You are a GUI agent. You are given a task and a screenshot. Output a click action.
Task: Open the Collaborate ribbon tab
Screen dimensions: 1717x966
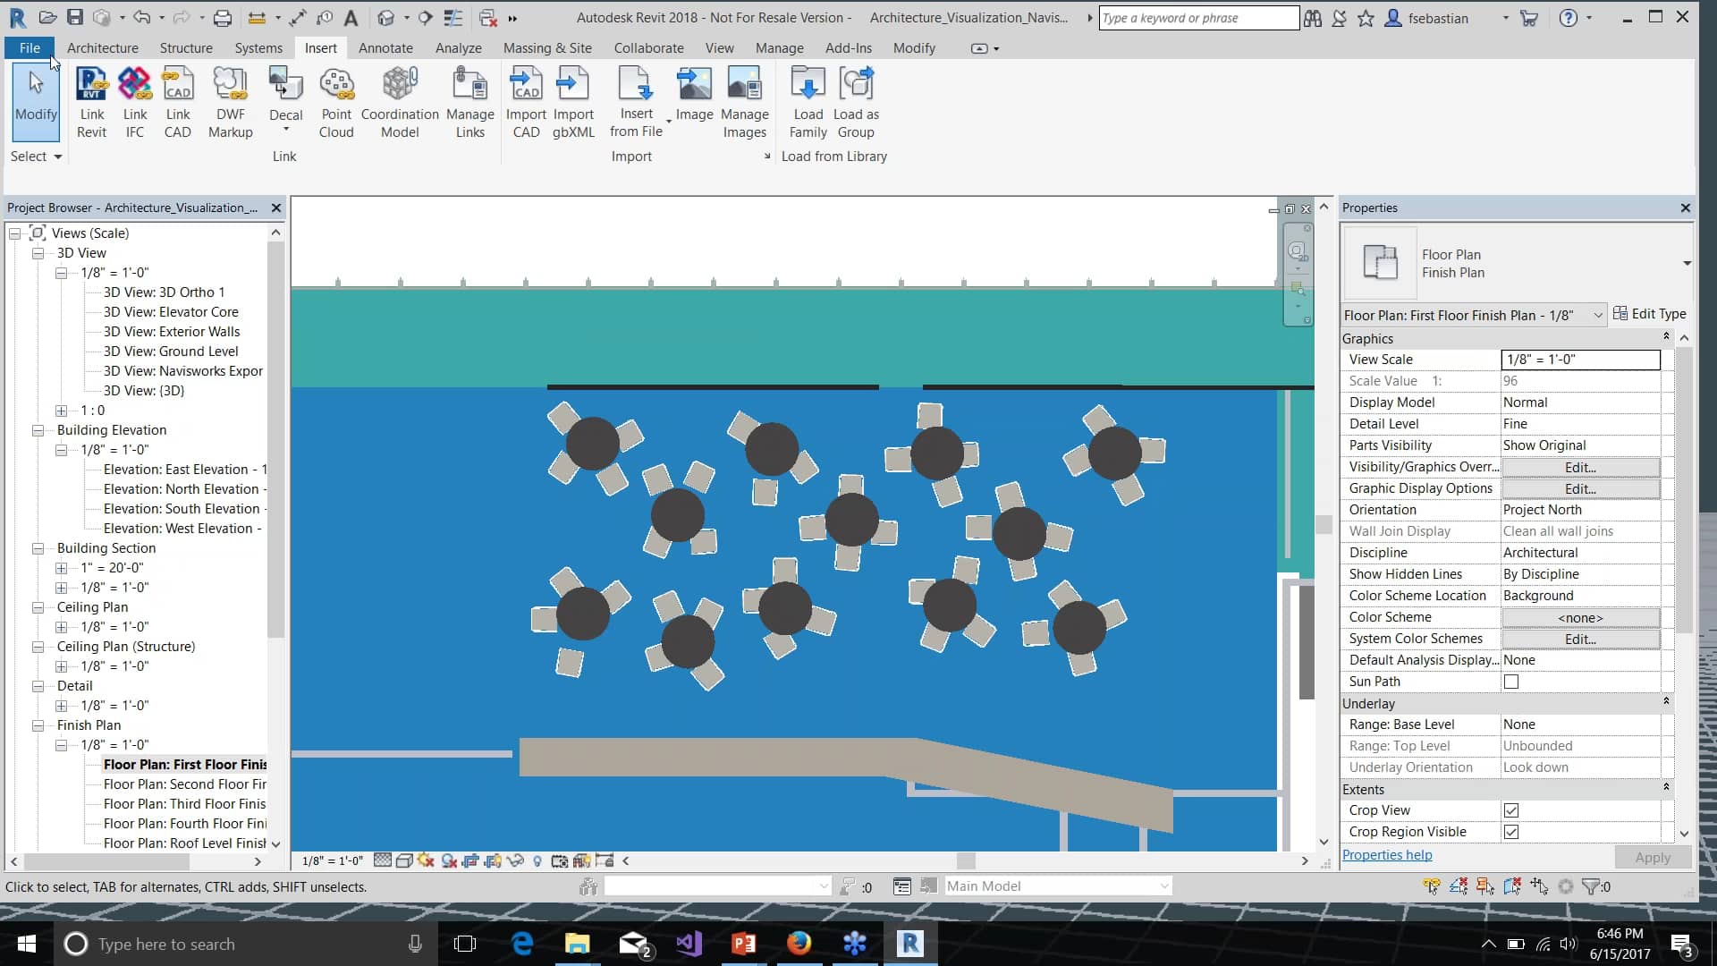(x=648, y=48)
